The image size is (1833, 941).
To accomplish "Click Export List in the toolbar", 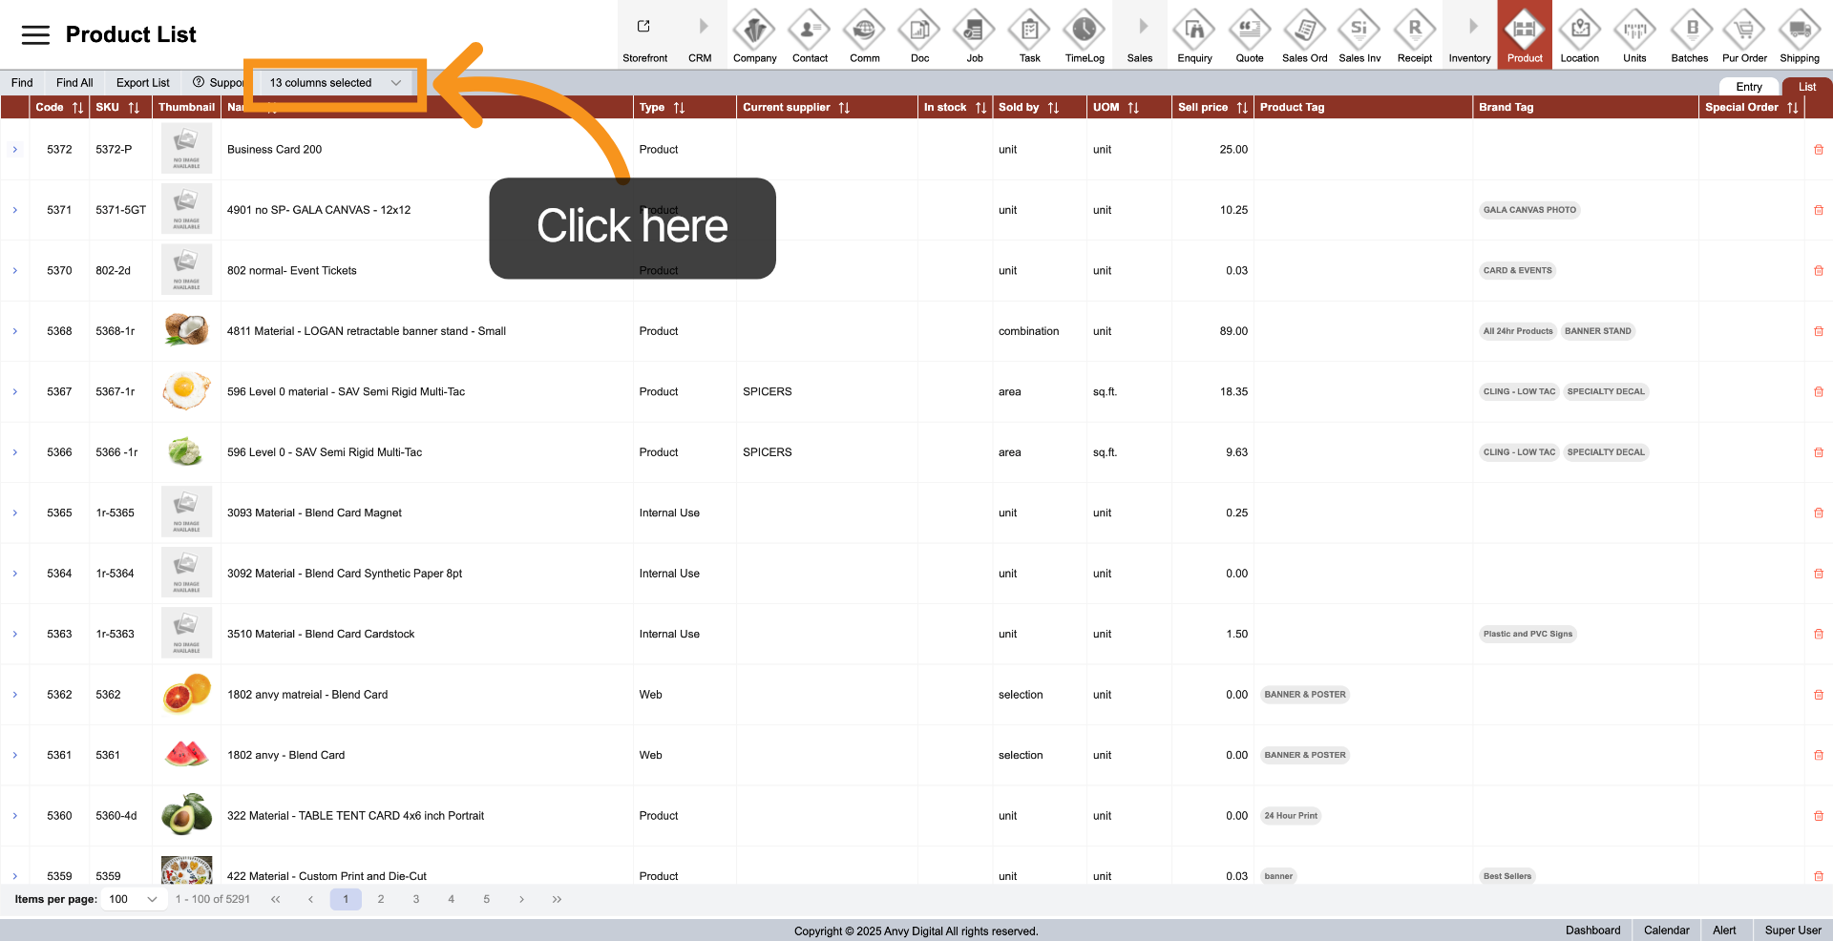I will click(142, 83).
